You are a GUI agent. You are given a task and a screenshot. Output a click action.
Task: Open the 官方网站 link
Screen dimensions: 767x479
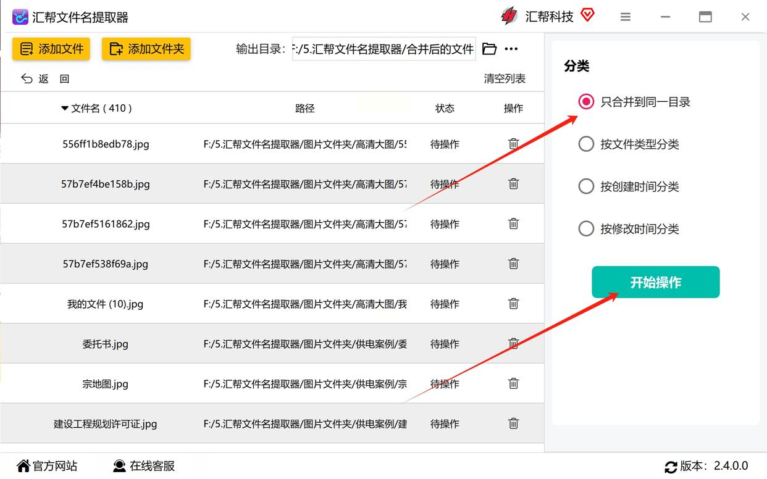pos(48,466)
